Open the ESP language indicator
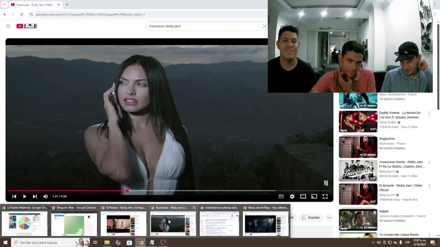The width and height of the screenshot is (440, 247). coord(408,243)
